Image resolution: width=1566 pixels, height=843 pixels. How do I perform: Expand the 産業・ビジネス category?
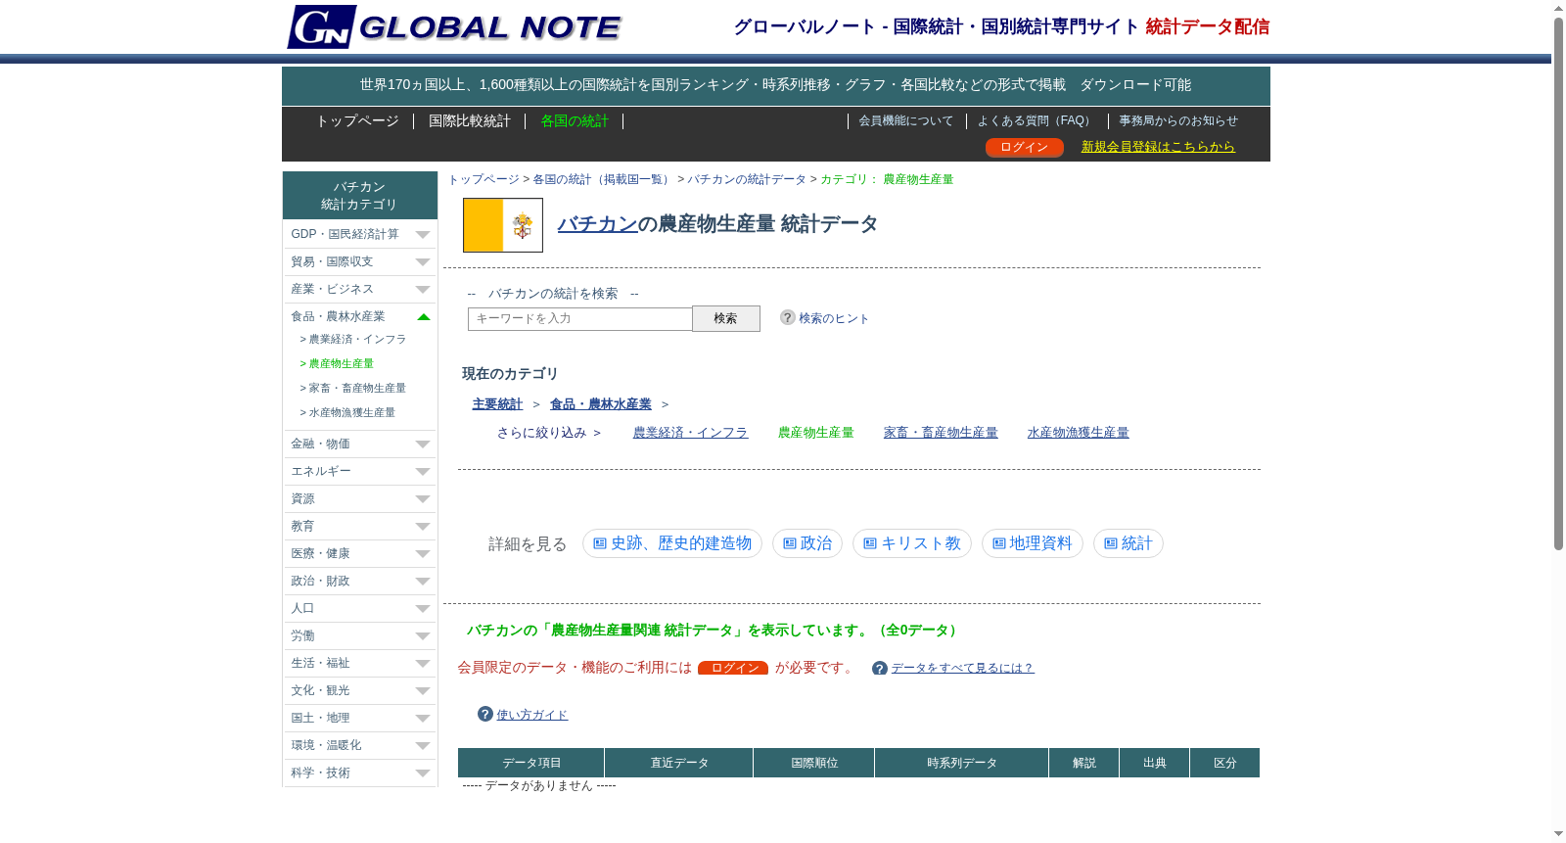pos(360,289)
